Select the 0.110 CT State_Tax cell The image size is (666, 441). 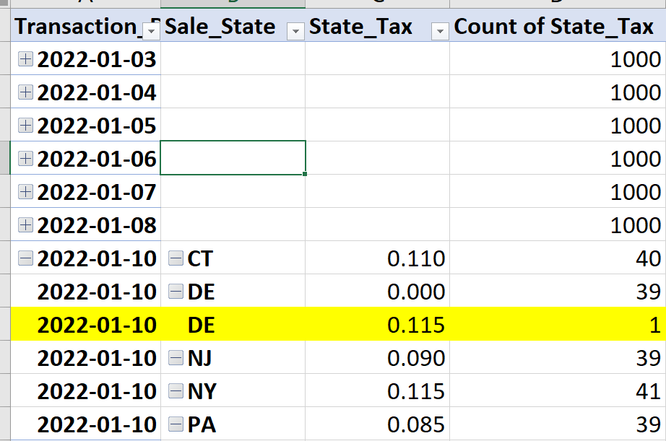[x=377, y=258]
